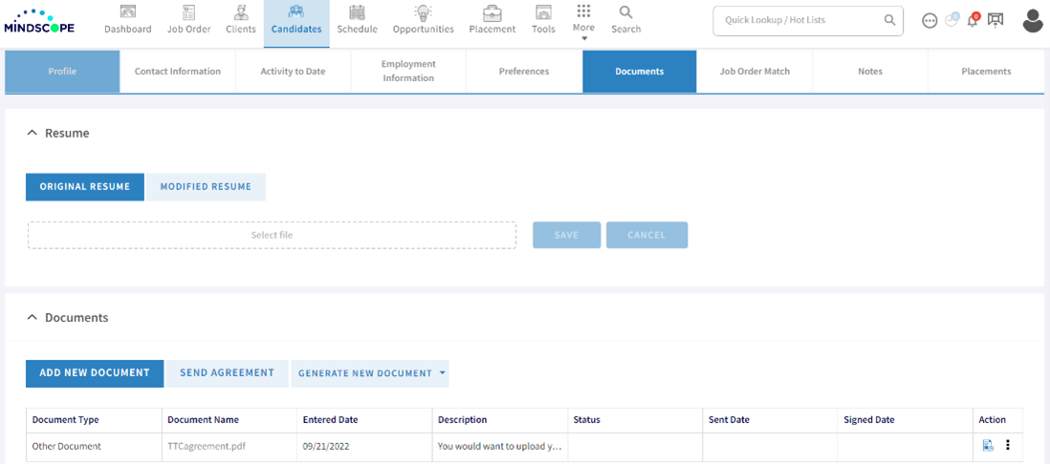Viewport: 1050px width, 464px height.
Task: Click the presentation board icon
Action: 995,21
